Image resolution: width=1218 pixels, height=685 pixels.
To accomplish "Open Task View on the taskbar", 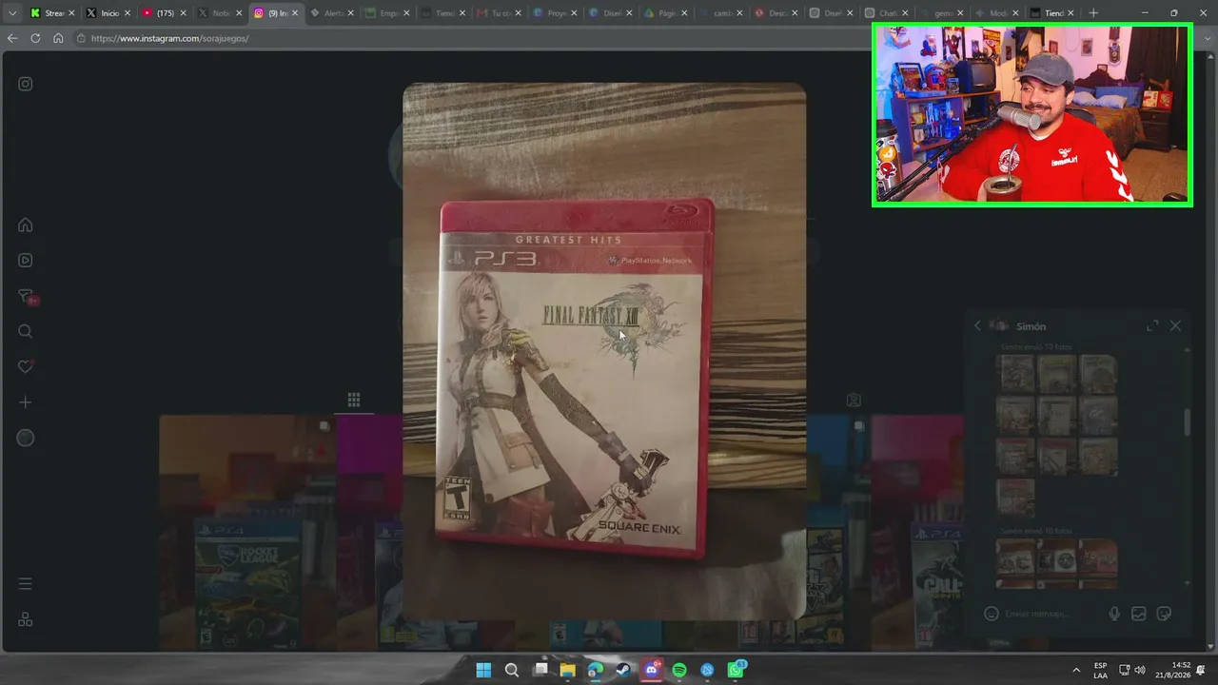I will click(540, 670).
